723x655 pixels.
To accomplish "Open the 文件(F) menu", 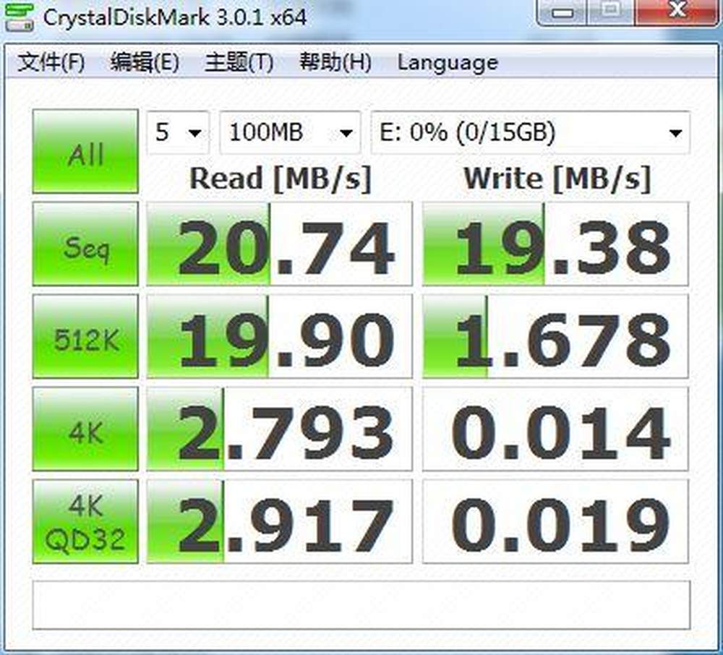I will pos(51,62).
